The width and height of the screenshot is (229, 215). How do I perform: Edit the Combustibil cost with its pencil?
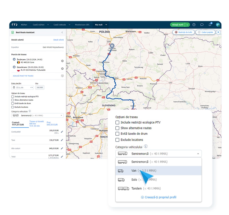(62, 132)
